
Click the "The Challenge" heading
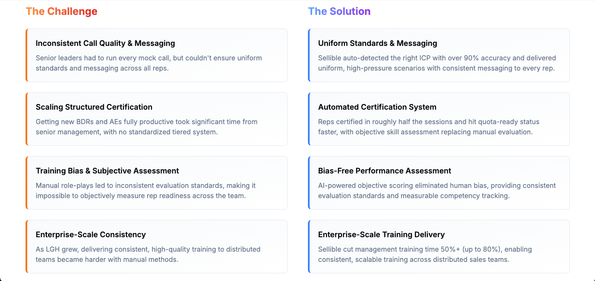pos(61,11)
